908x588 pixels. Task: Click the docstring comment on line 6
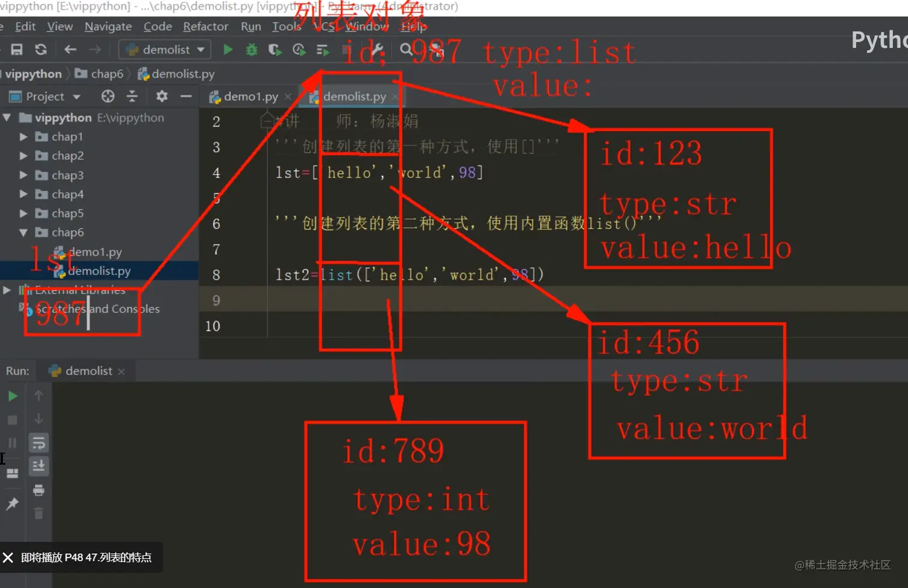pos(468,223)
